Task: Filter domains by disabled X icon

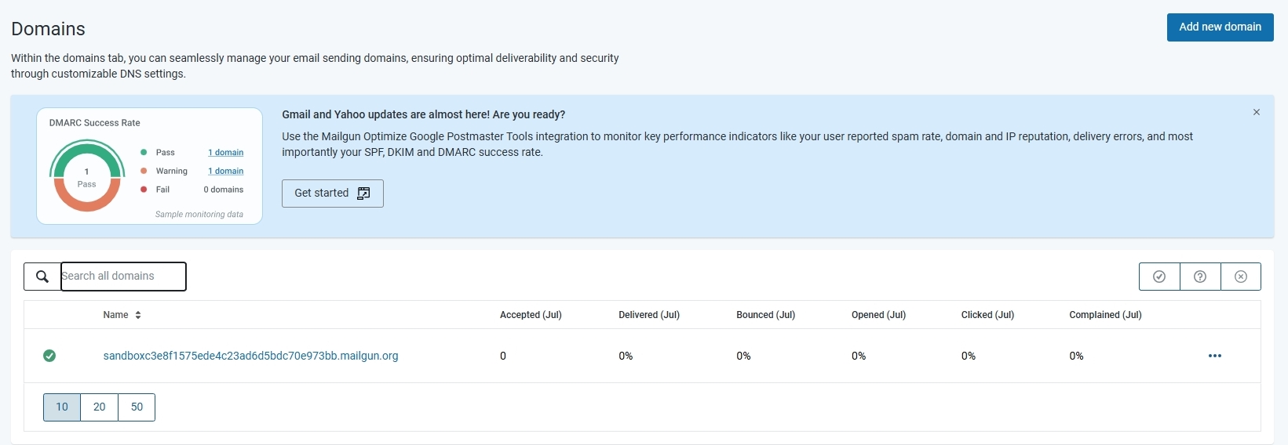Action: pyautogui.click(x=1241, y=277)
